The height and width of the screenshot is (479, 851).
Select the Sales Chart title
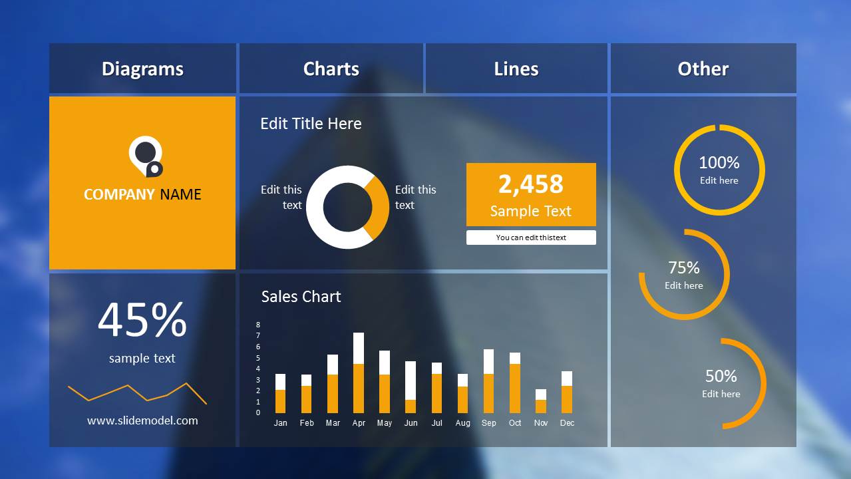(x=301, y=297)
